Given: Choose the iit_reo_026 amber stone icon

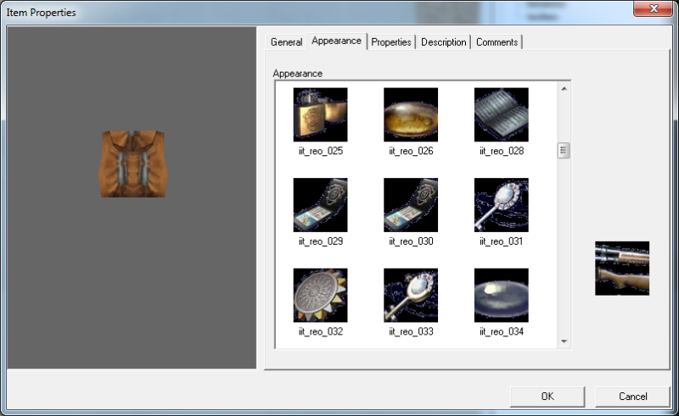Looking at the screenshot, I should tap(411, 114).
